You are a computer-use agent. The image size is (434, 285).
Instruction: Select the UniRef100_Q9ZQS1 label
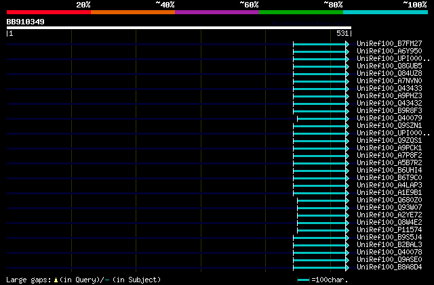389,140
